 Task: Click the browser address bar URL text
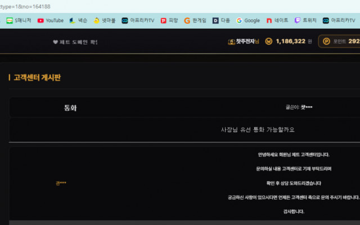tap(25, 6)
